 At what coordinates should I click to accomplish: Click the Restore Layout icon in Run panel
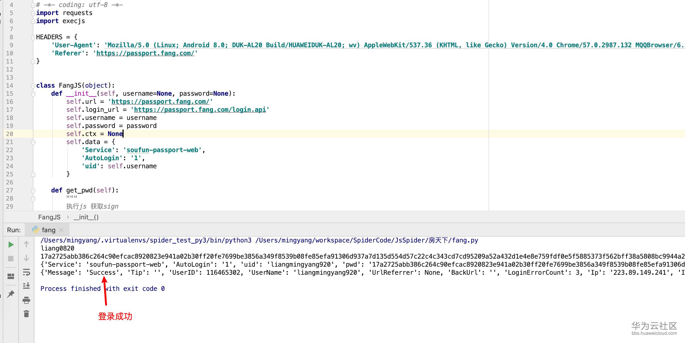coord(11,276)
